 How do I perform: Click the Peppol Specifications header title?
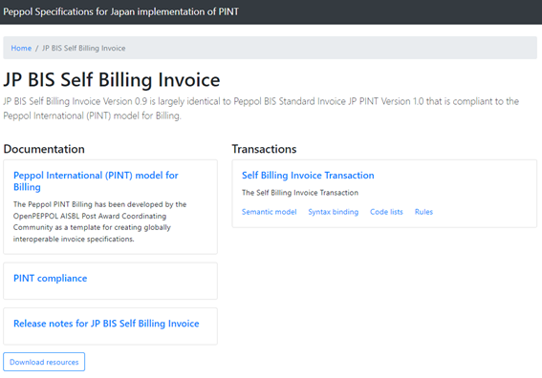point(121,11)
